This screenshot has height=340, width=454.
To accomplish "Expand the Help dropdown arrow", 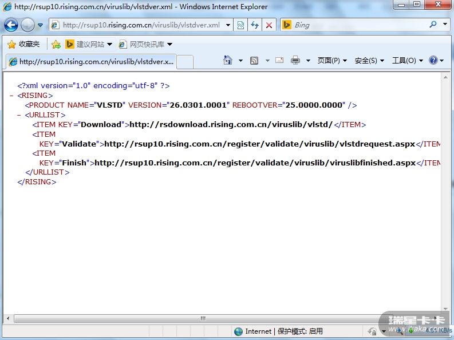I will coord(442,61).
